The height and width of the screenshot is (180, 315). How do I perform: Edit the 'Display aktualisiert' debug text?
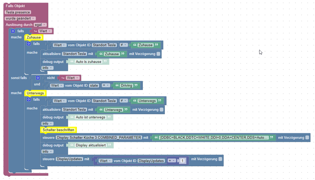pos(91,145)
